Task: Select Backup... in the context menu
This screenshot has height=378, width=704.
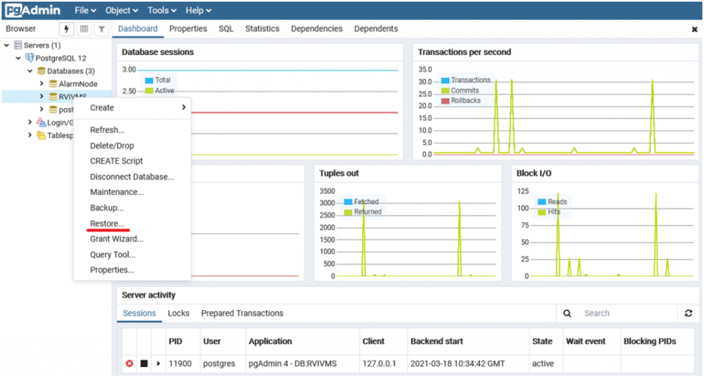Action: 107,208
